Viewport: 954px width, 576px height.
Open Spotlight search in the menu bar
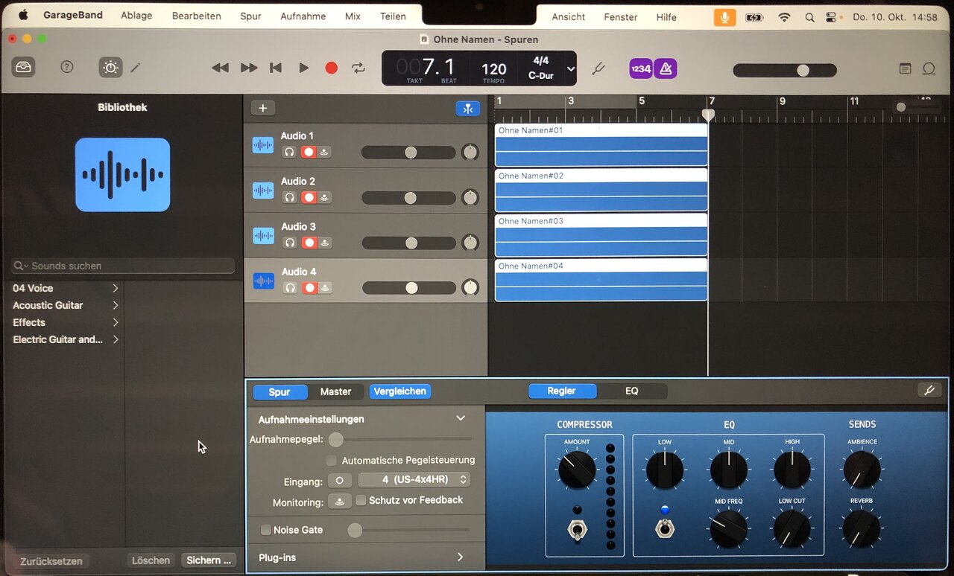(x=809, y=17)
